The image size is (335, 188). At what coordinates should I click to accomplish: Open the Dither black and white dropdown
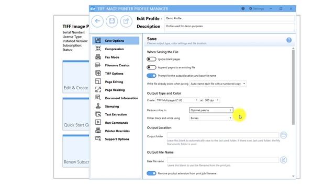pyautogui.click(x=211, y=118)
